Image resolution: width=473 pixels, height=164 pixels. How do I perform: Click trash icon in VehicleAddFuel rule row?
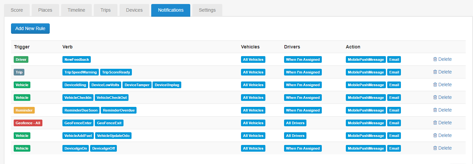[435, 135]
